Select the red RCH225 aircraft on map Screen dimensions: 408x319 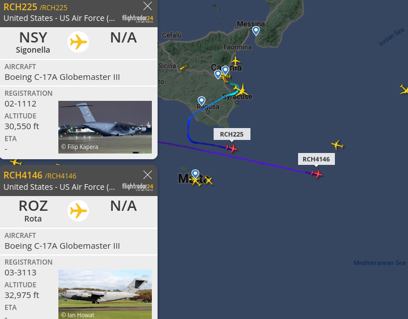pyautogui.click(x=232, y=148)
